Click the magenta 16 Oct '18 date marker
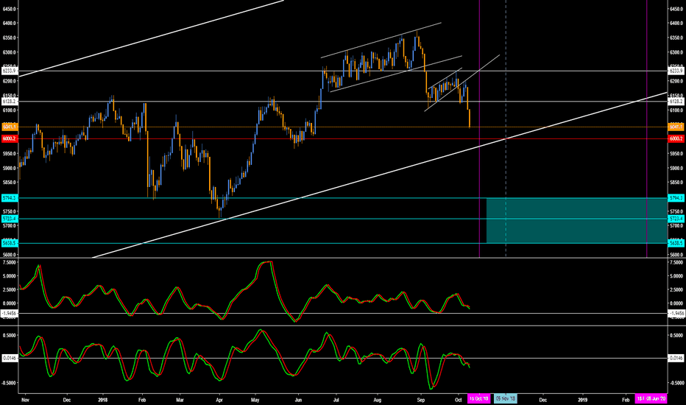 478,399
